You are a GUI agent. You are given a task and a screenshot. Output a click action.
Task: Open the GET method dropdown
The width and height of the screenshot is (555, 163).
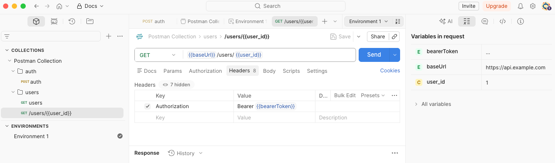click(158, 55)
